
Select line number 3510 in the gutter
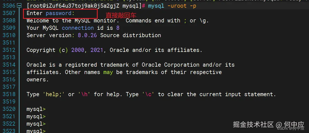[x=9, y=35]
